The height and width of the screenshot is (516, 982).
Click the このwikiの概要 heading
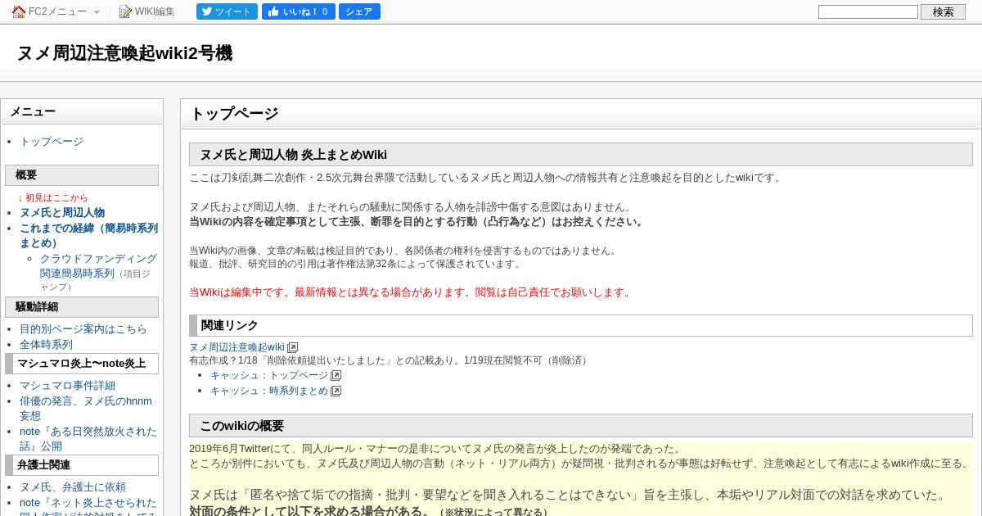[581, 426]
